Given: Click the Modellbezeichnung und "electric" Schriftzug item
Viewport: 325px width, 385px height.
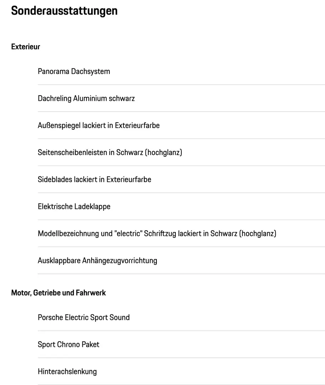Looking at the screenshot, I should tap(157, 233).
